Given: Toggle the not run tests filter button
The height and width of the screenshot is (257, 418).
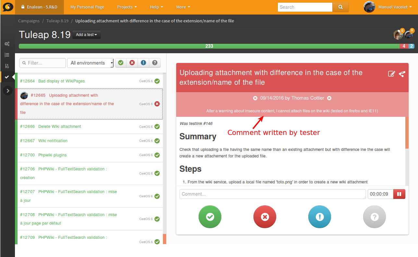Looking at the screenshot, I should click(x=155, y=63).
